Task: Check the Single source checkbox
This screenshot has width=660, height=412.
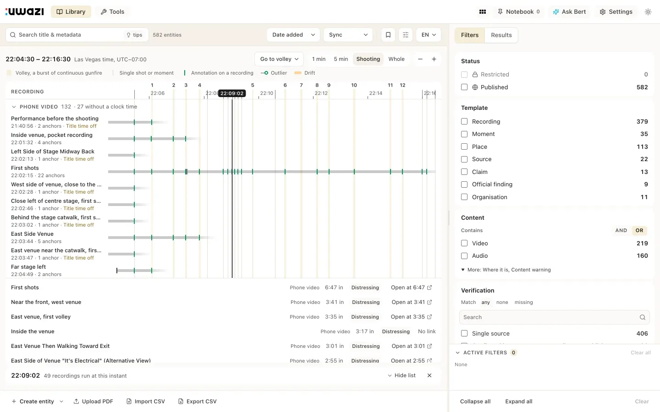Action: 464,334
